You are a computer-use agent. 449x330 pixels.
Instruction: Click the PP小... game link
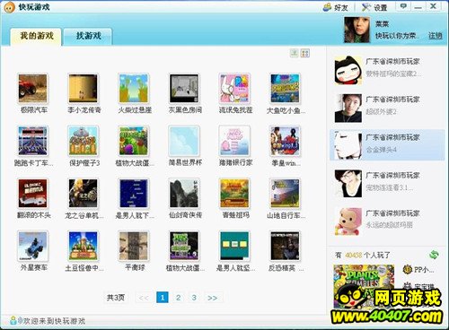coord(418,270)
